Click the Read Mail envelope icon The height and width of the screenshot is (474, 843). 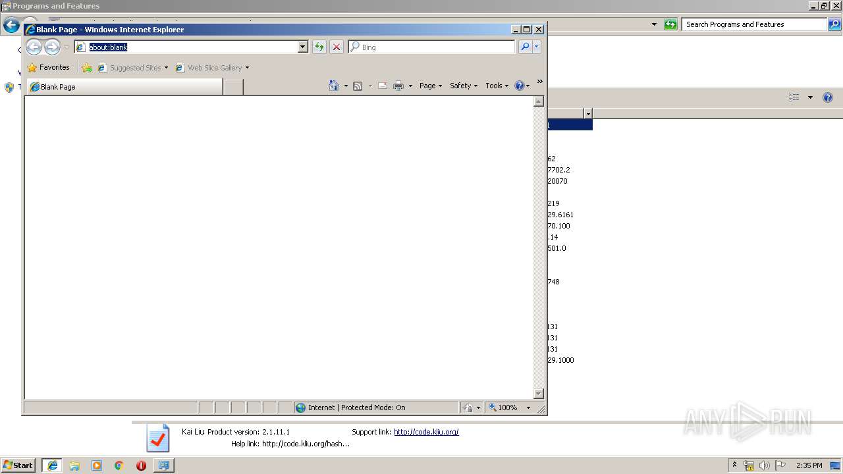[x=382, y=86]
